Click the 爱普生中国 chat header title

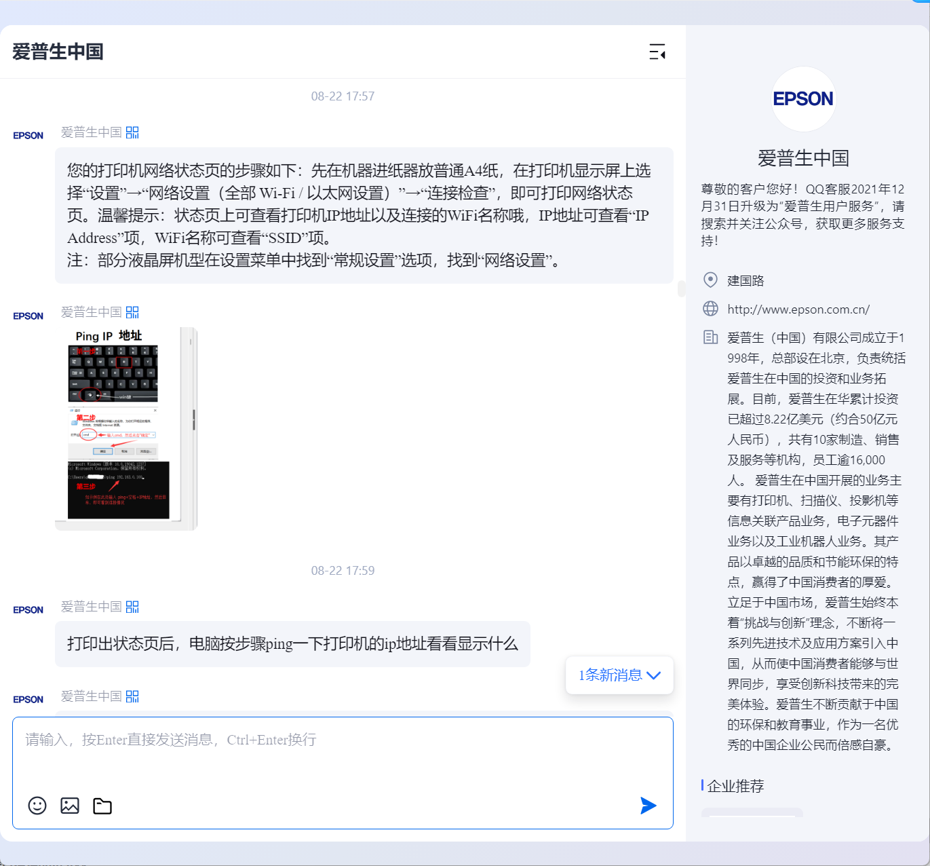[x=58, y=52]
